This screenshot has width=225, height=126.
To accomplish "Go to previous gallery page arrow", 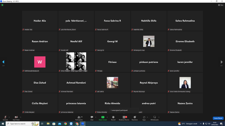I will tap(3, 62).
